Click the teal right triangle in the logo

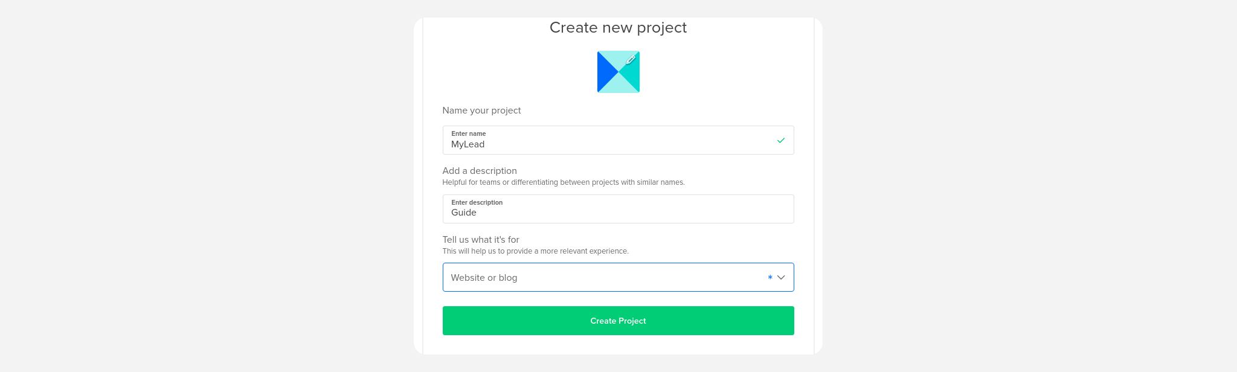631,74
